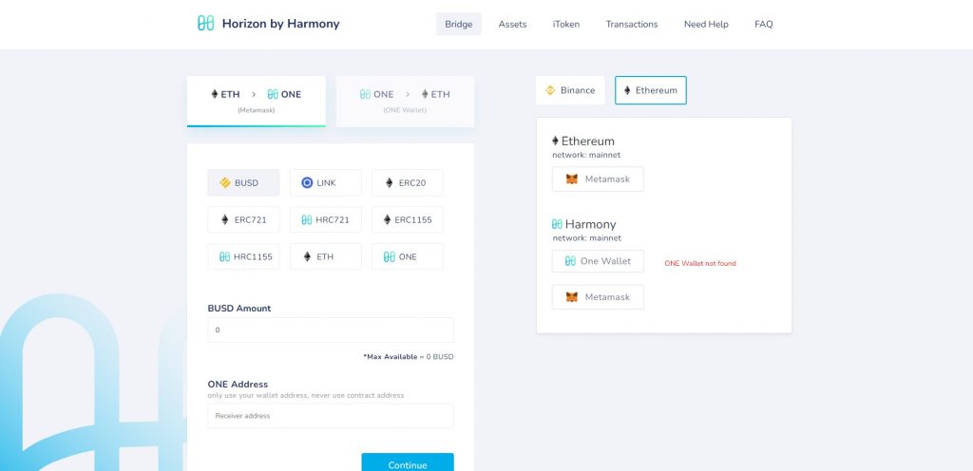This screenshot has width=973, height=471.
Task: Connect One Wallet under Harmony
Action: (599, 261)
